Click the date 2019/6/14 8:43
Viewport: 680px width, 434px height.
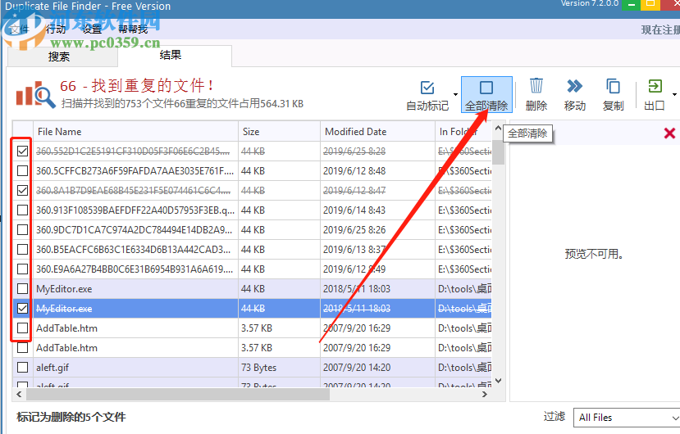coord(354,210)
